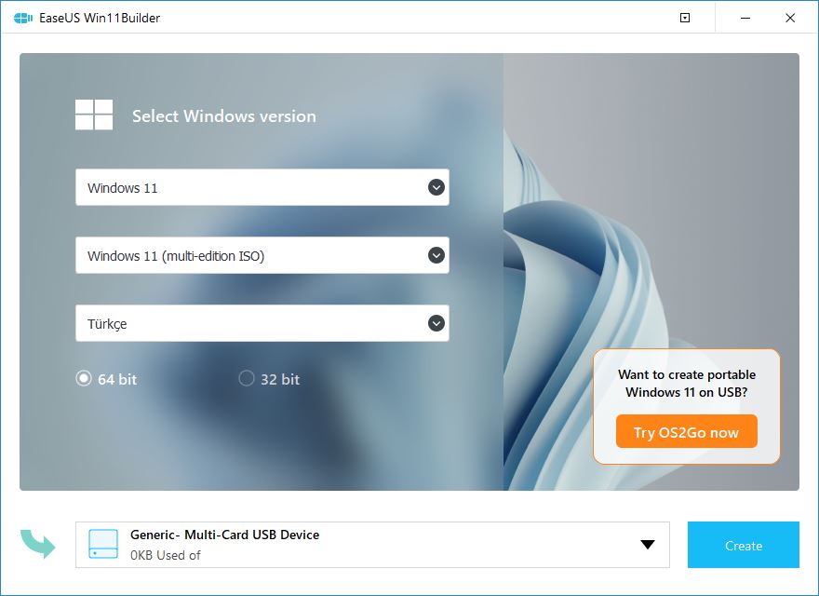Open the title bar options menu icon
The width and height of the screenshot is (819, 596).
685,18
